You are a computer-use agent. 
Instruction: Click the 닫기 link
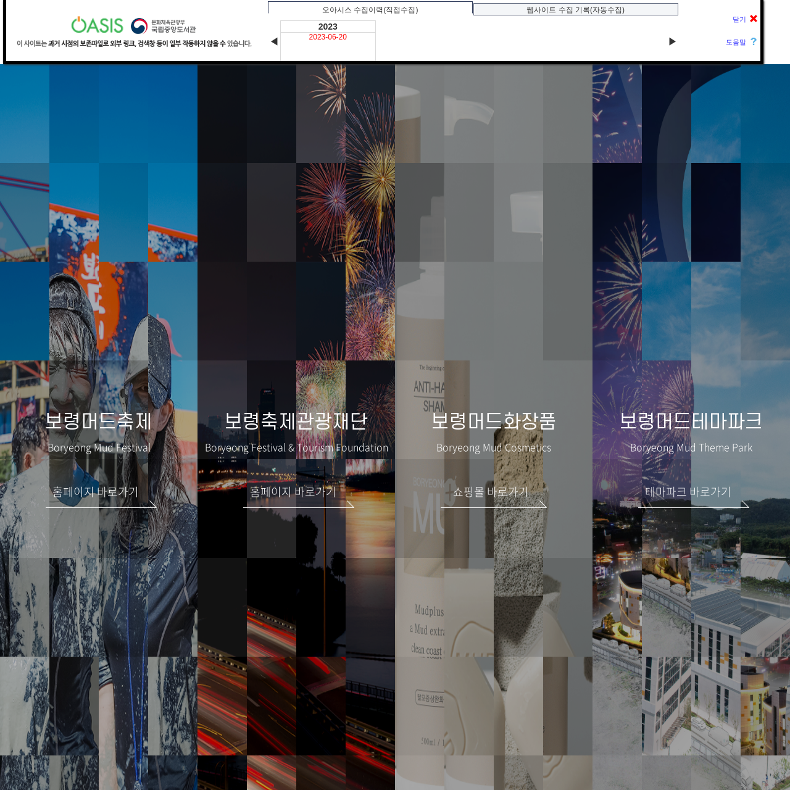pos(739,19)
